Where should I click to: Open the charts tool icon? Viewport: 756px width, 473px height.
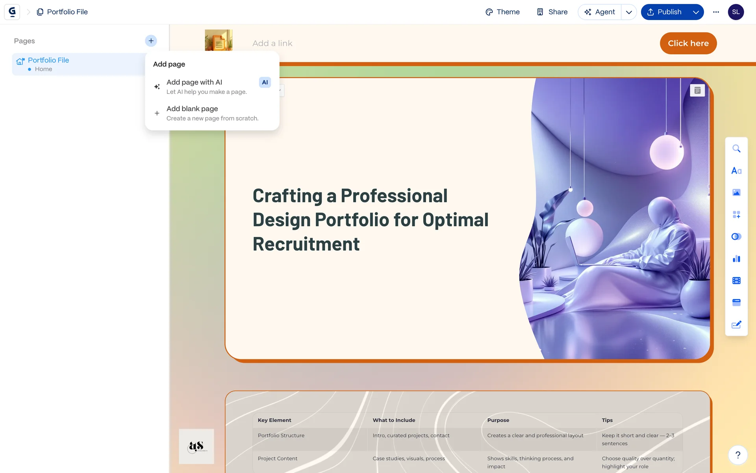pos(736,259)
